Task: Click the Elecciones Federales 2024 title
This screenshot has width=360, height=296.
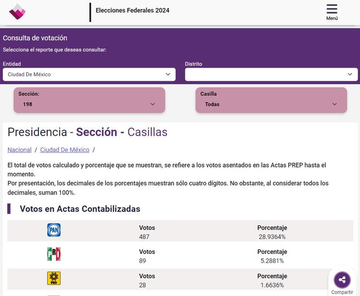Action: click(x=132, y=11)
